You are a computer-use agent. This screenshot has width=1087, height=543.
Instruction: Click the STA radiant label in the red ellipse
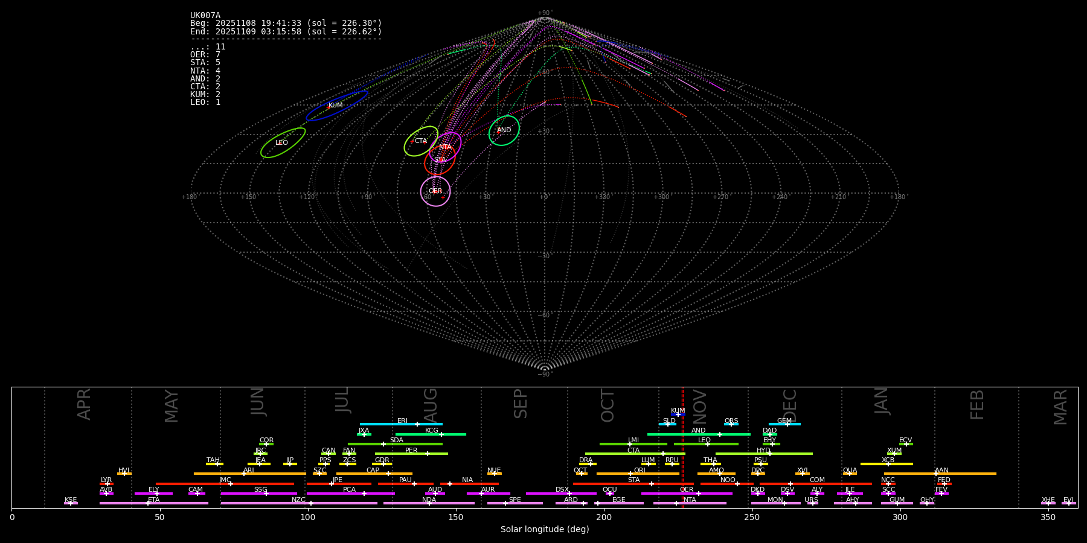(x=440, y=160)
